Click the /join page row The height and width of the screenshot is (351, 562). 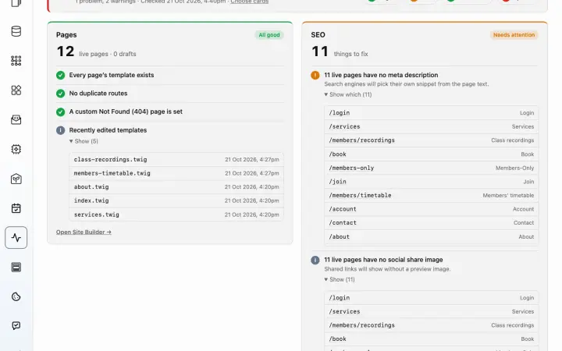[x=431, y=182]
